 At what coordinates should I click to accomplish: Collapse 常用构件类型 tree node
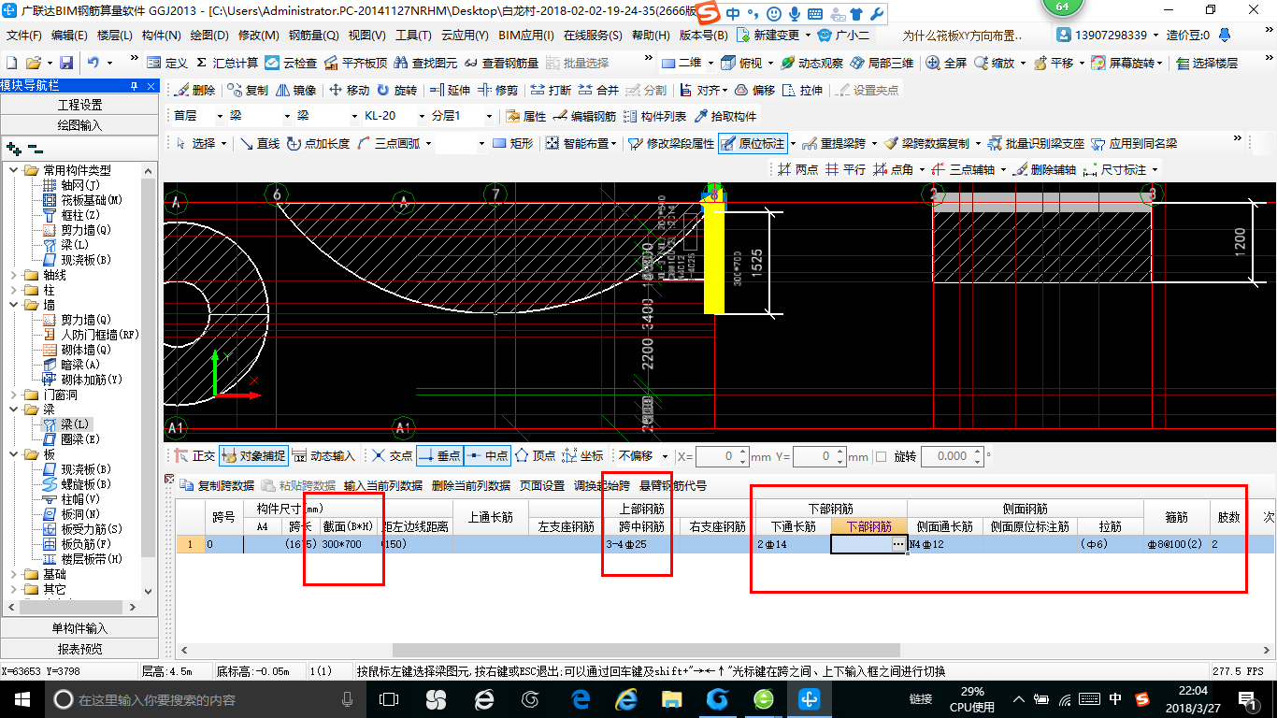[14, 170]
